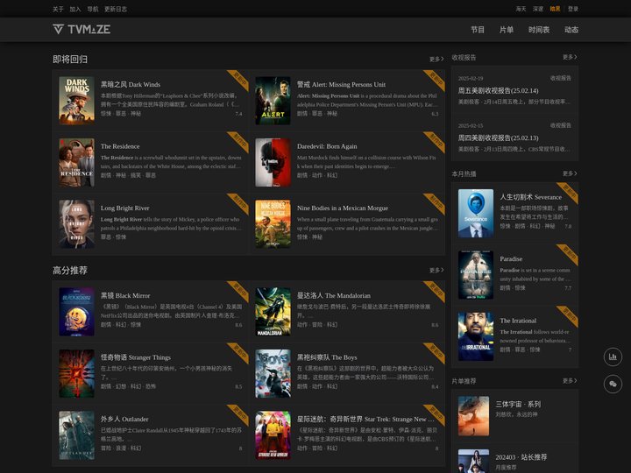This screenshot has width=631, height=473.
Task: Open the 时间表 schedule page
Action: [539, 30]
